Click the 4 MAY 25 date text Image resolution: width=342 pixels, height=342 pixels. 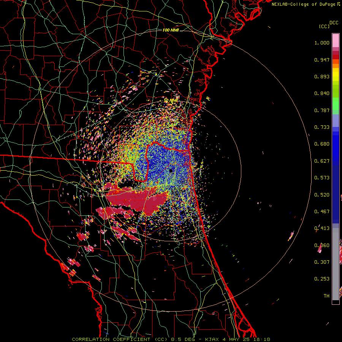(237, 339)
